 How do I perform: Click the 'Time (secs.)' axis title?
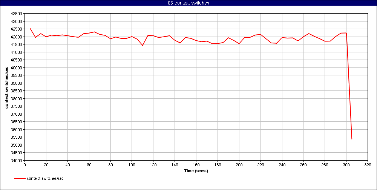pyautogui.click(x=196, y=171)
